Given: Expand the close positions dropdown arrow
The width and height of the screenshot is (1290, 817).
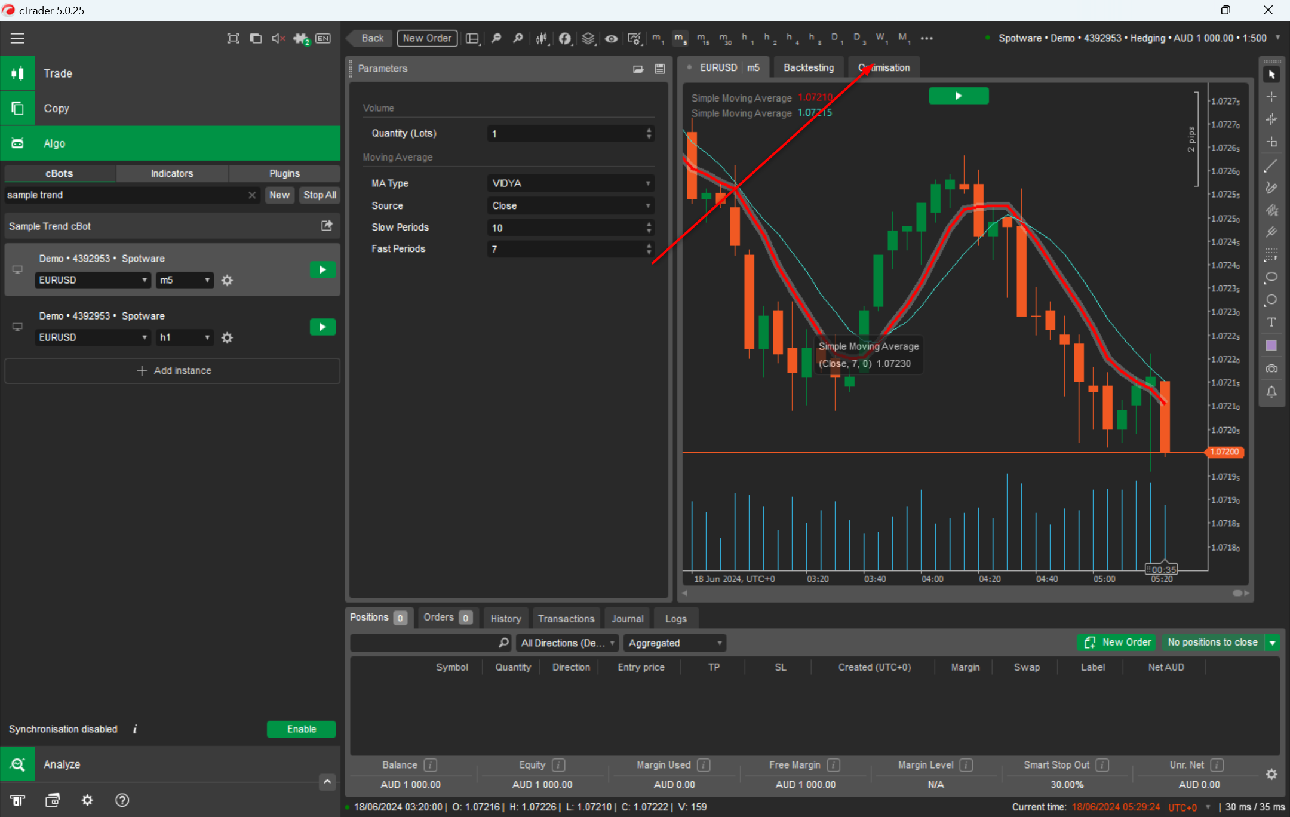Looking at the screenshot, I should click(x=1273, y=643).
